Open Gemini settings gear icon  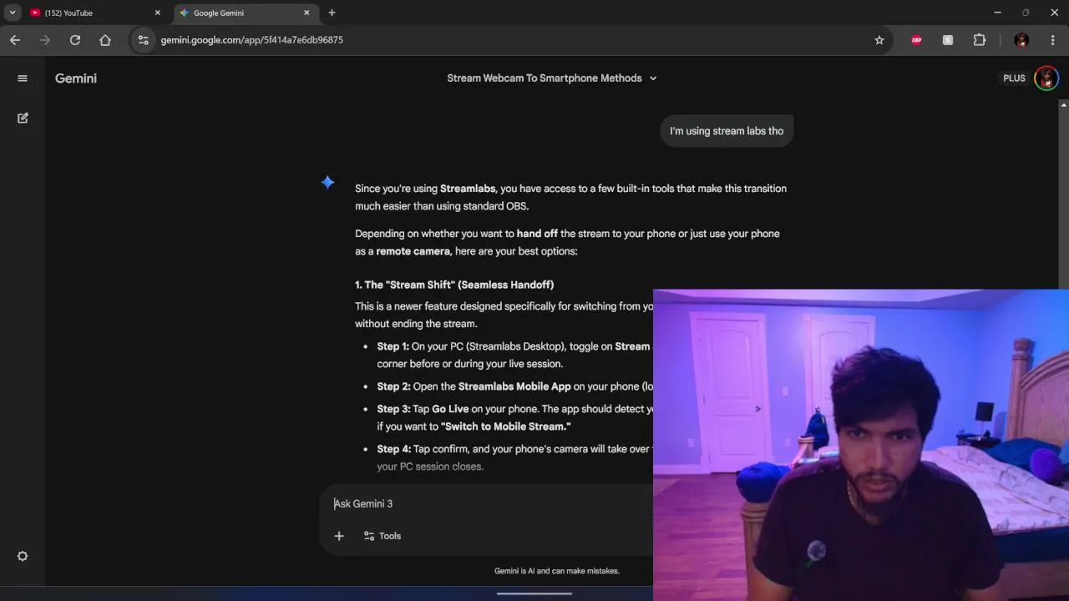[23, 556]
